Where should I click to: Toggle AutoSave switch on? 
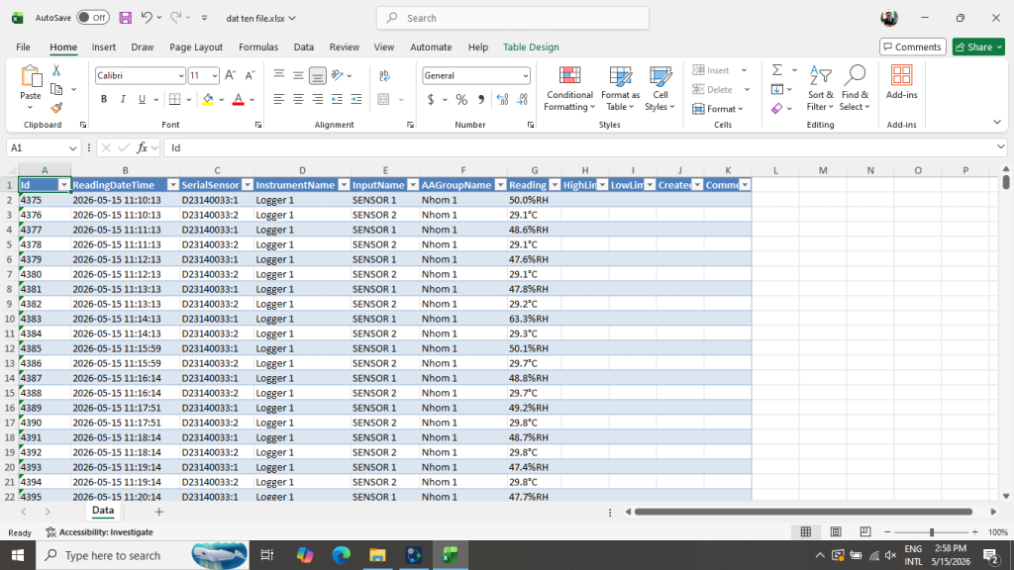[92, 18]
